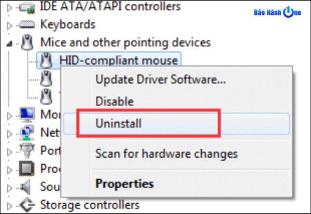Expand the Keyboards tree node
The width and height of the screenshot is (311, 214).
(10, 25)
